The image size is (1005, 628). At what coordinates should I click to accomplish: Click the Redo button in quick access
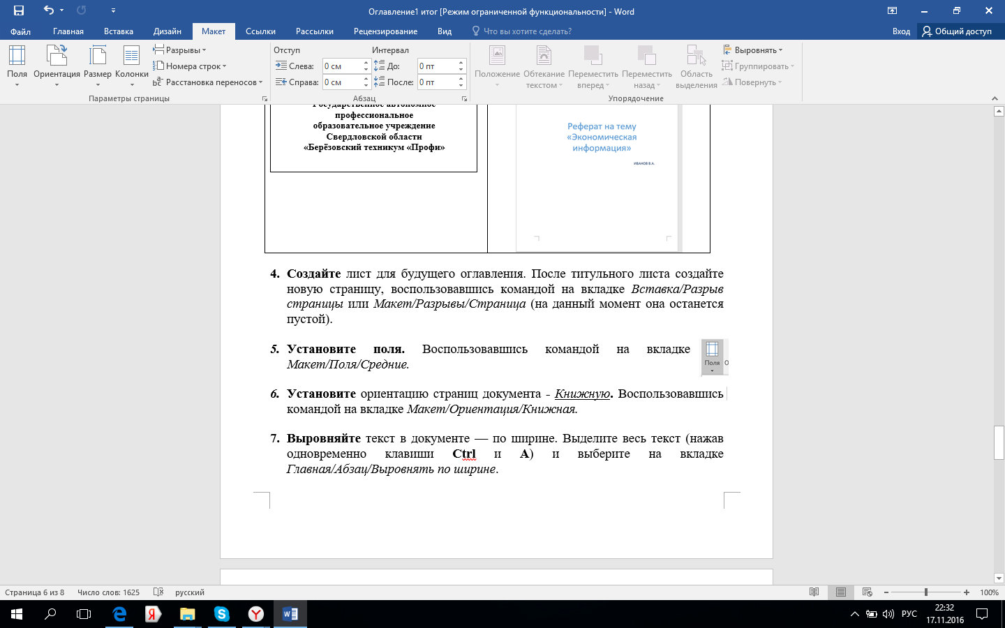coord(81,10)
